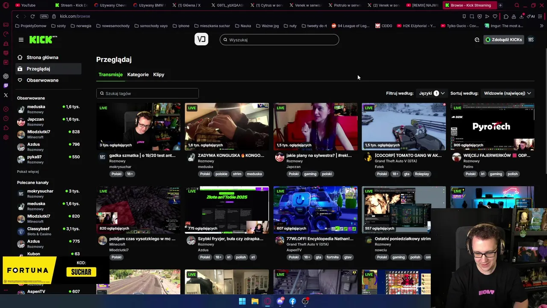Open the MS profile avatar menu
The image size is (547, 308).
click(531, 40)
